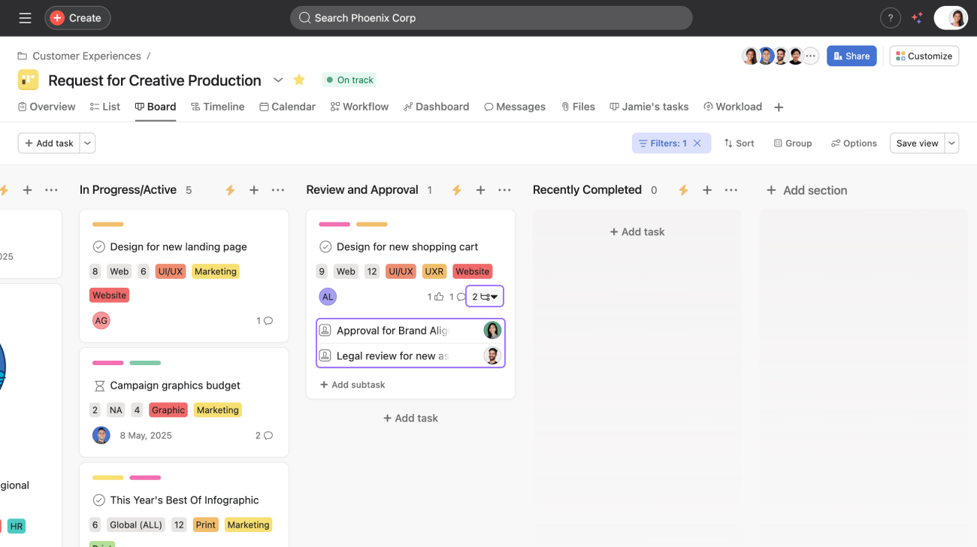Click Add subtask under shopping cart card
The height and width of the screenshot is (547, 977).
(352, 385)
